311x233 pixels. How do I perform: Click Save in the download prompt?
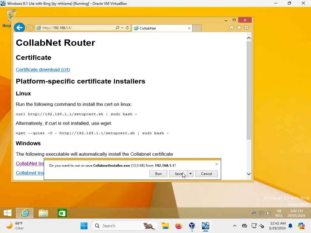[x=178, y=174]
